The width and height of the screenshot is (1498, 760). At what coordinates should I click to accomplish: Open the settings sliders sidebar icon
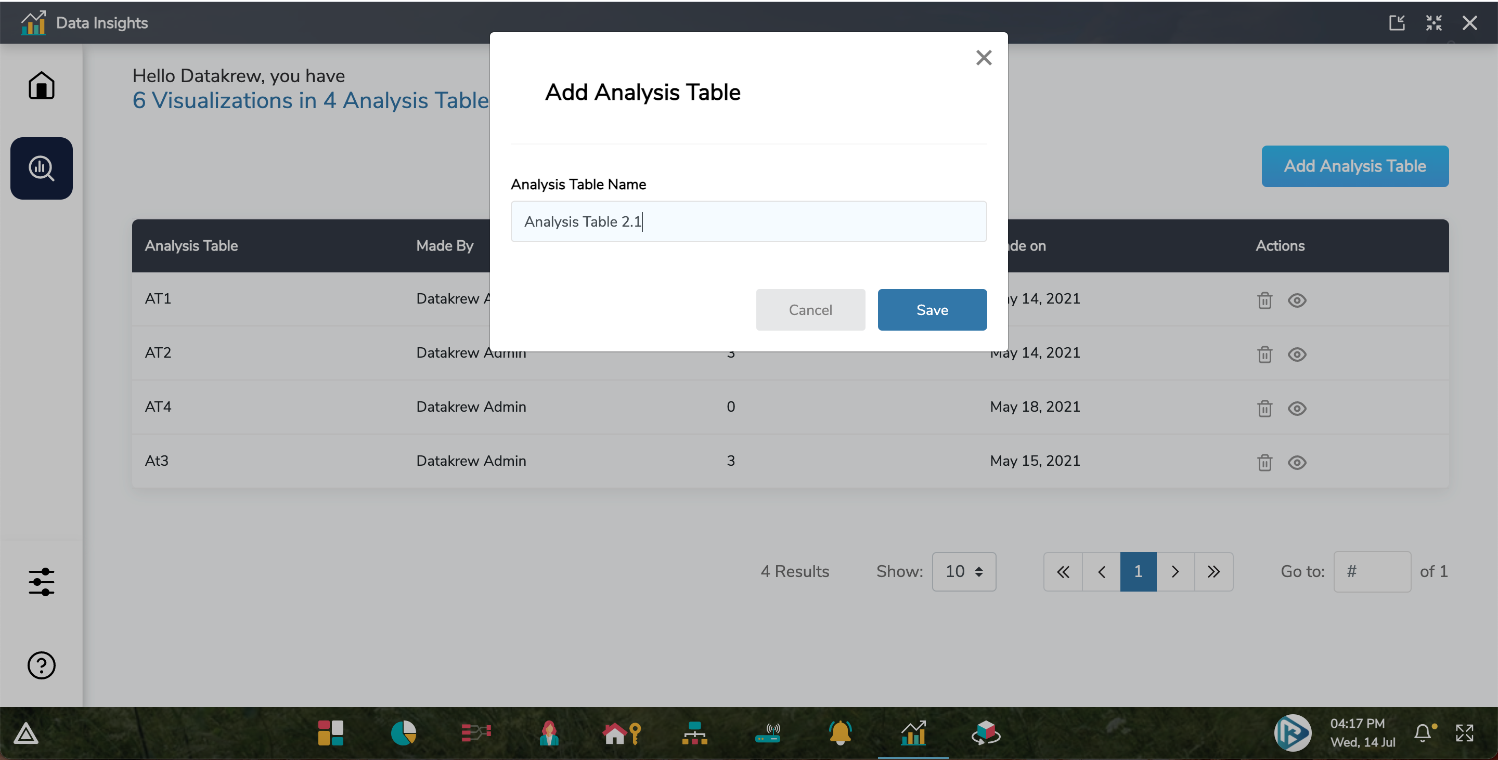[x=41, y=582]
